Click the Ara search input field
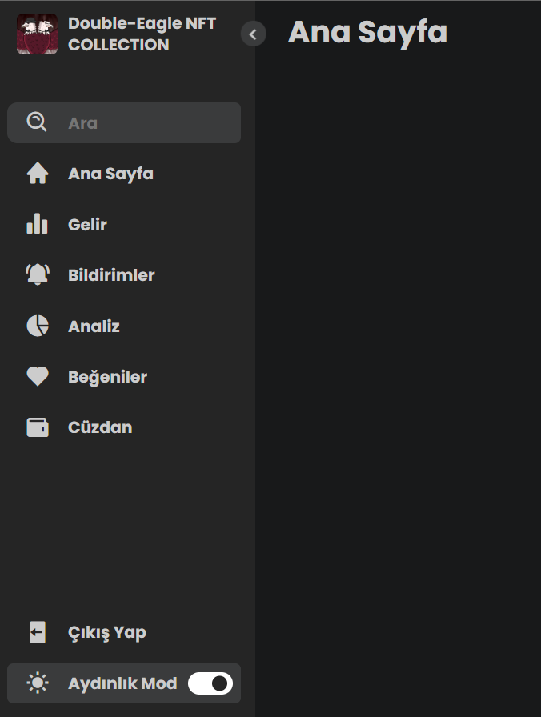541x717 pixels. 144,122
